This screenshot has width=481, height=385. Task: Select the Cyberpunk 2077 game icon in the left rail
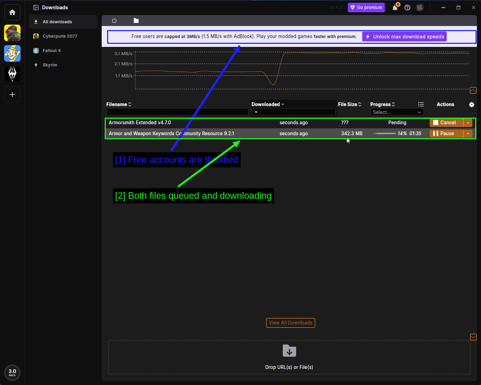point(12,33)
